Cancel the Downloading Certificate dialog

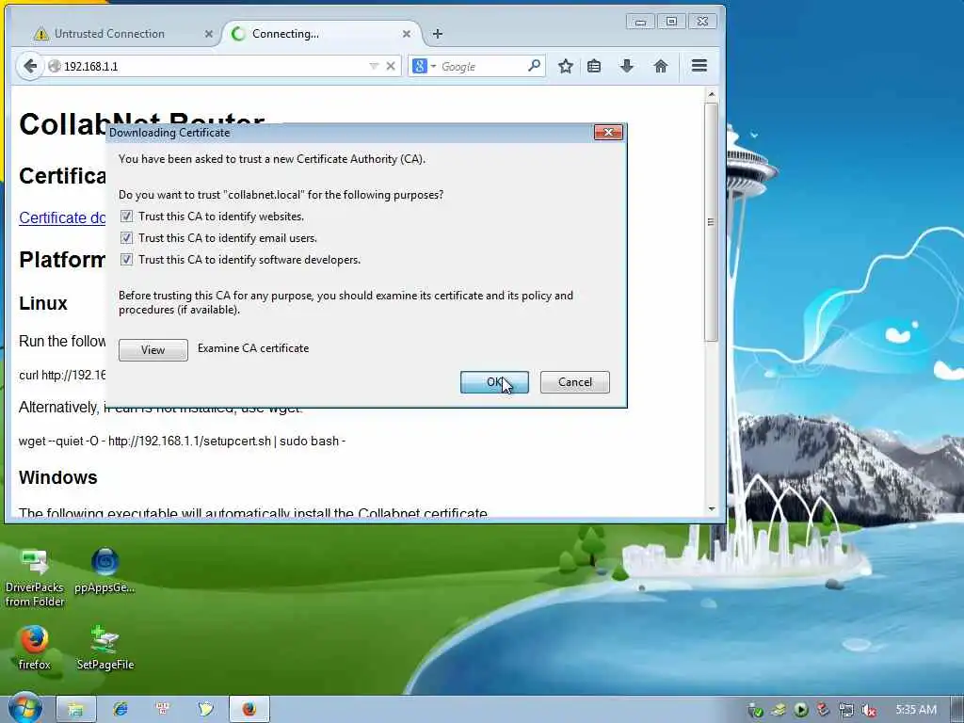tap(575, 382)
